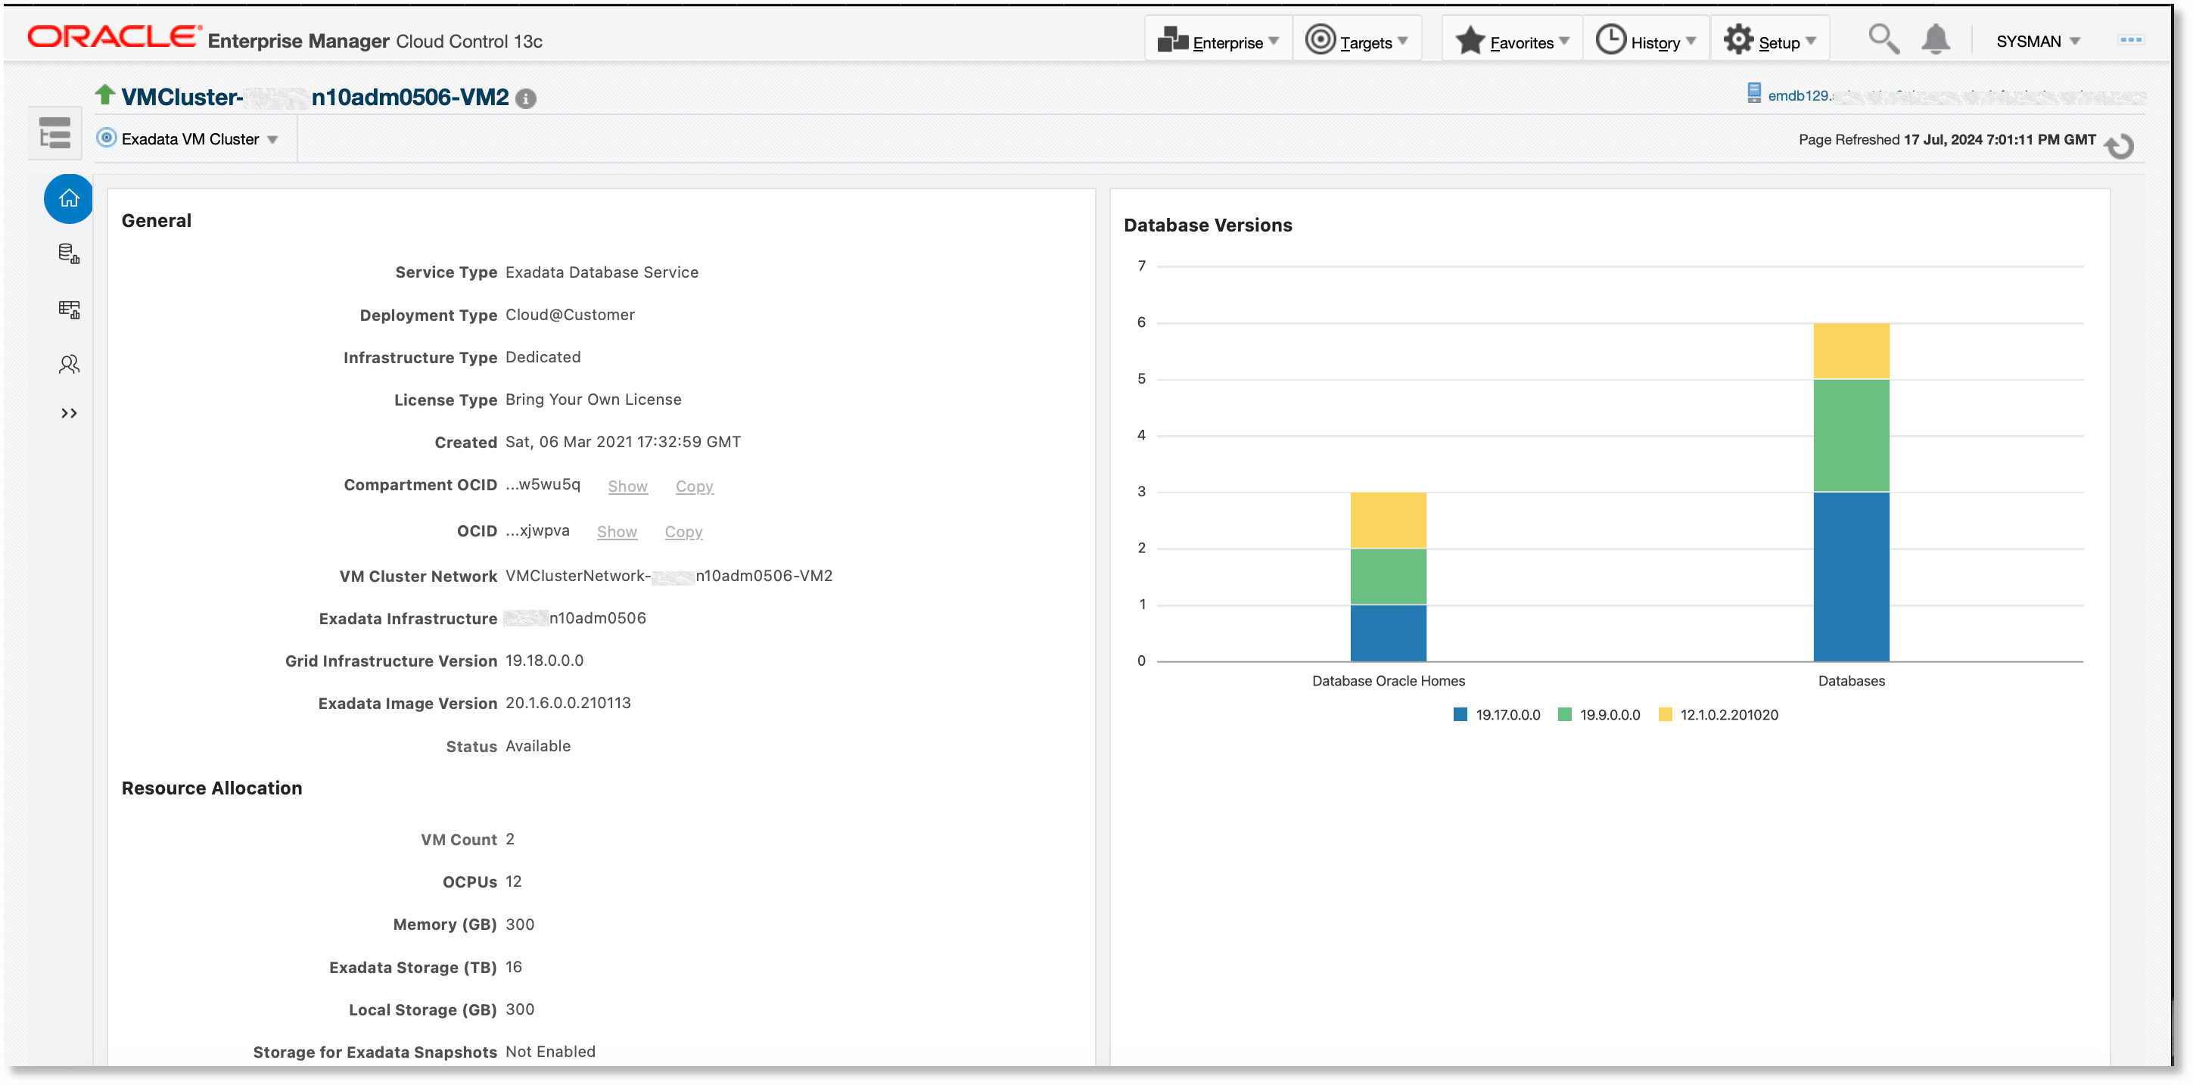Image resolution: width=2193 pixels, height=1085 pixels.
Task: Click the target navigation tree icon
Action: pos(54,132)
